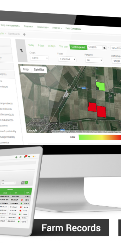Open the calendar picker beside the 1/1/2019 date
The height and width of the screenshot is (243, 121).
105,48
